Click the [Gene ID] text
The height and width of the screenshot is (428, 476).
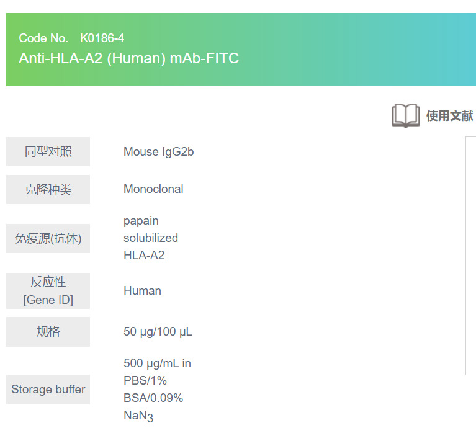click(48, 300)
